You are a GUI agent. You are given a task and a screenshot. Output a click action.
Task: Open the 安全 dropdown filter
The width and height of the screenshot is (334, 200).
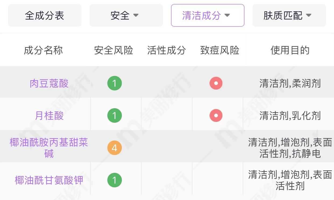point(126,15)
